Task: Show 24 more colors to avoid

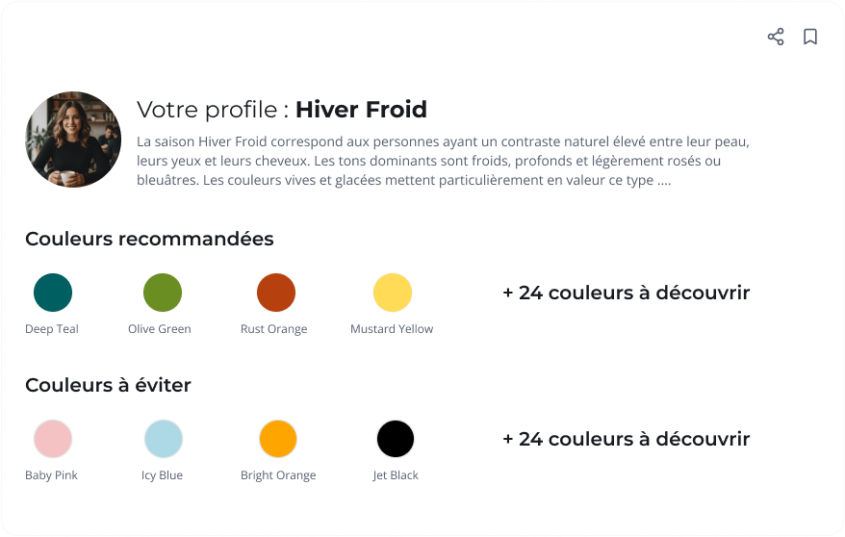Action: pyautogui.click(x=626, y=439)
